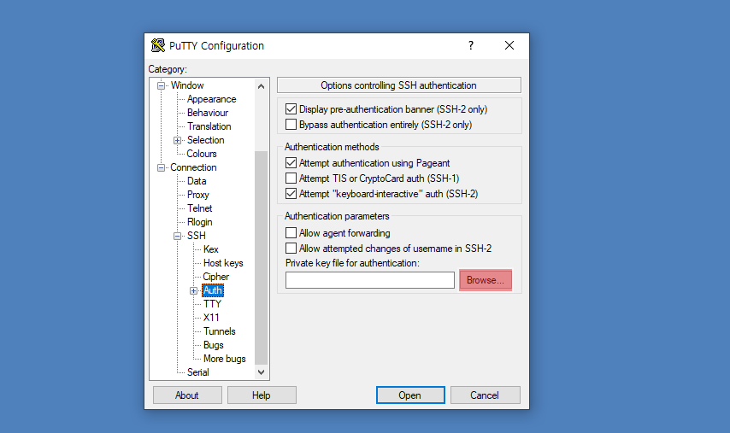Enable Attempt TIS or CryptoCard auth
Viewport: 730px width, 433px height.
(291, 178)
